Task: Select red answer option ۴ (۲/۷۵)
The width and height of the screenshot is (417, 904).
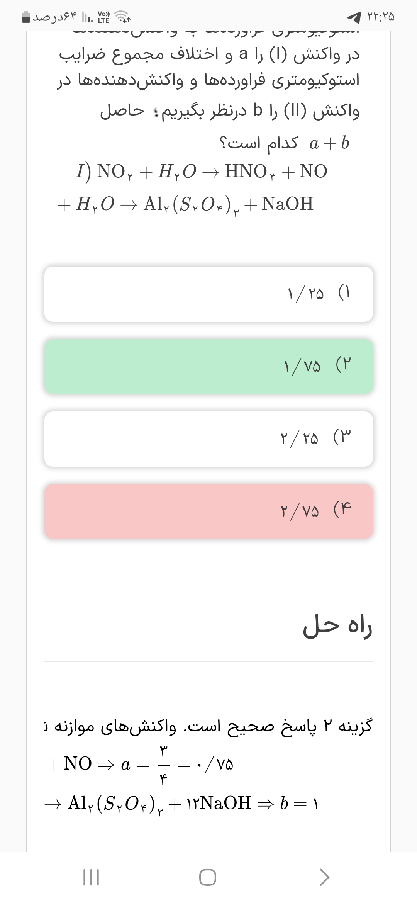Action: click(x=208, y=511)
